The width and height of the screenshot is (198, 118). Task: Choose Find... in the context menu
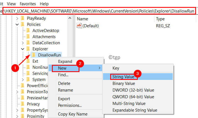tap(76, 75)
